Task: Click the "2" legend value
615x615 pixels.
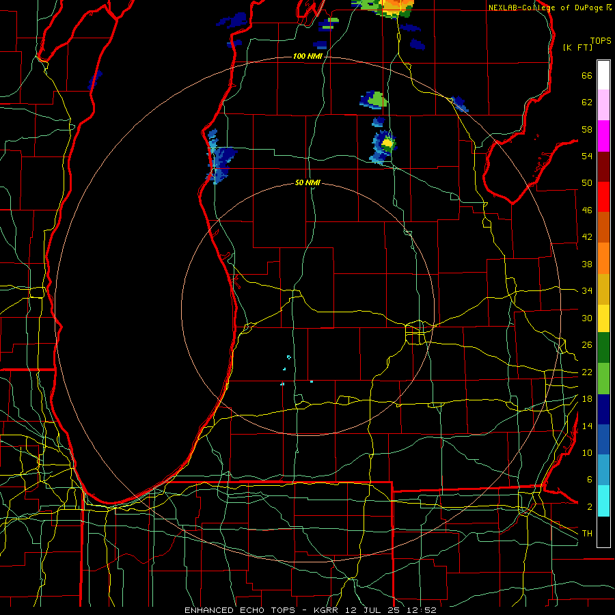Action: 590,507
